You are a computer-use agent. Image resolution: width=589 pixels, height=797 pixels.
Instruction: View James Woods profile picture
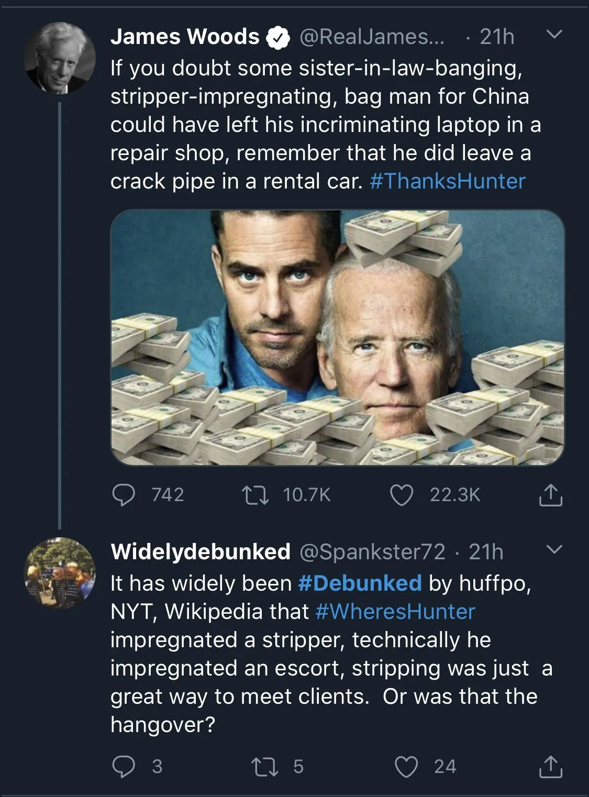pyautogui.click(x=60, y=58)
